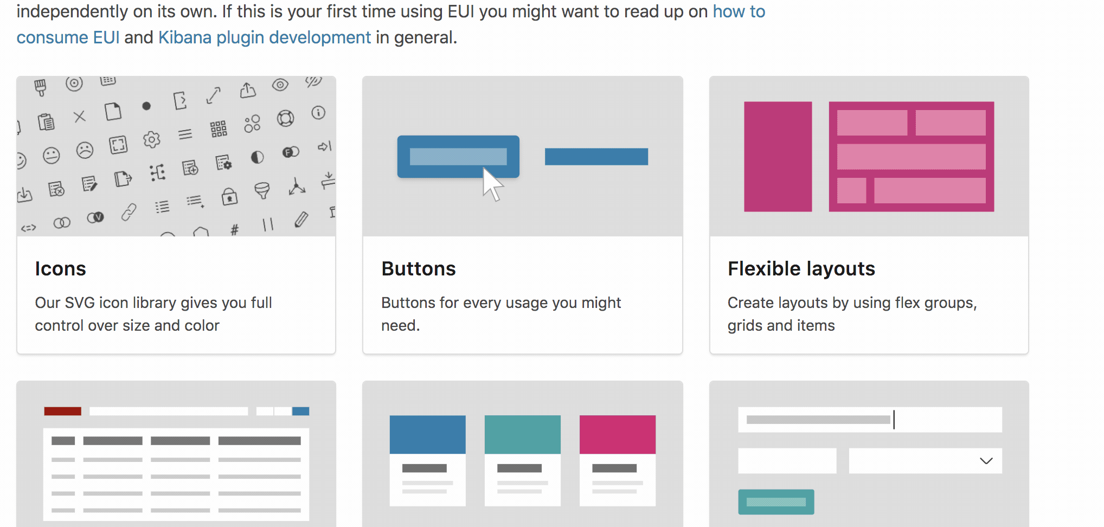This screenshot has height=527, width=1104.
Task: Click the blue filled button in the Buttons preview
Action: point(458,157)
